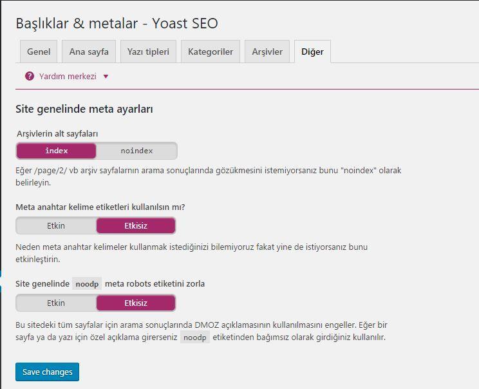This screenshot has width=479, height=389.
Task: Click the Başlıklar & metalar page title
Action: point(117,23)
